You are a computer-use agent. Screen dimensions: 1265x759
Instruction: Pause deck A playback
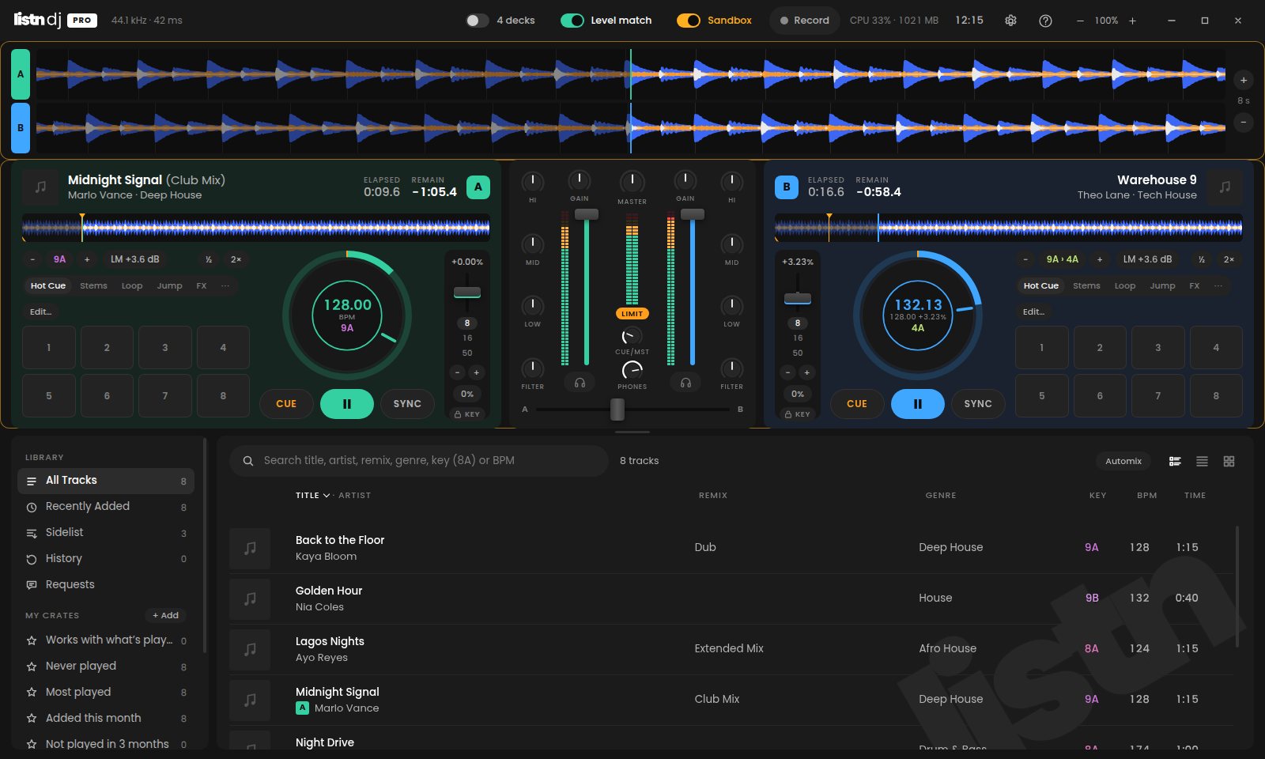click(346, 403)
